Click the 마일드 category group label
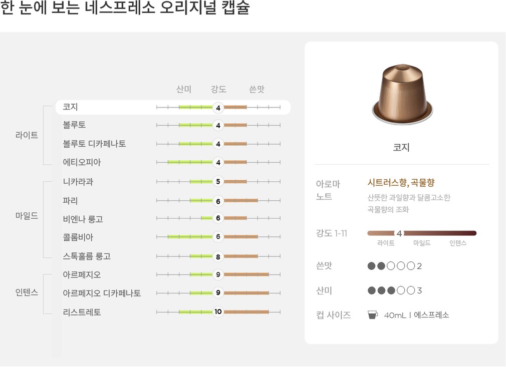Image resolution: width=506 pixels, height=367 pixels. tap(27, 216)
